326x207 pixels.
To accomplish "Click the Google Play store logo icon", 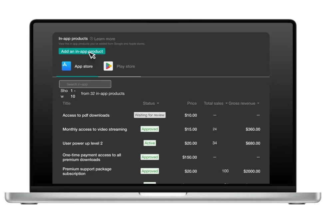I will pos(108,66).
